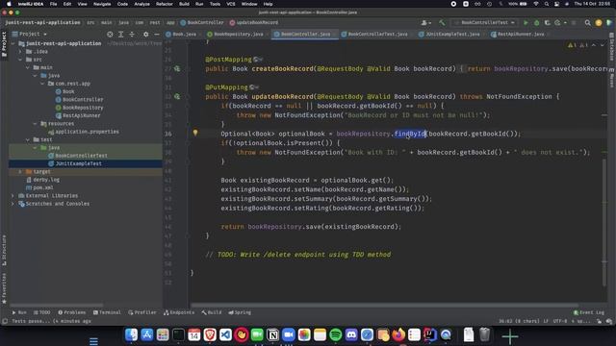Click the Build project hammer icon

pos(442,23)
